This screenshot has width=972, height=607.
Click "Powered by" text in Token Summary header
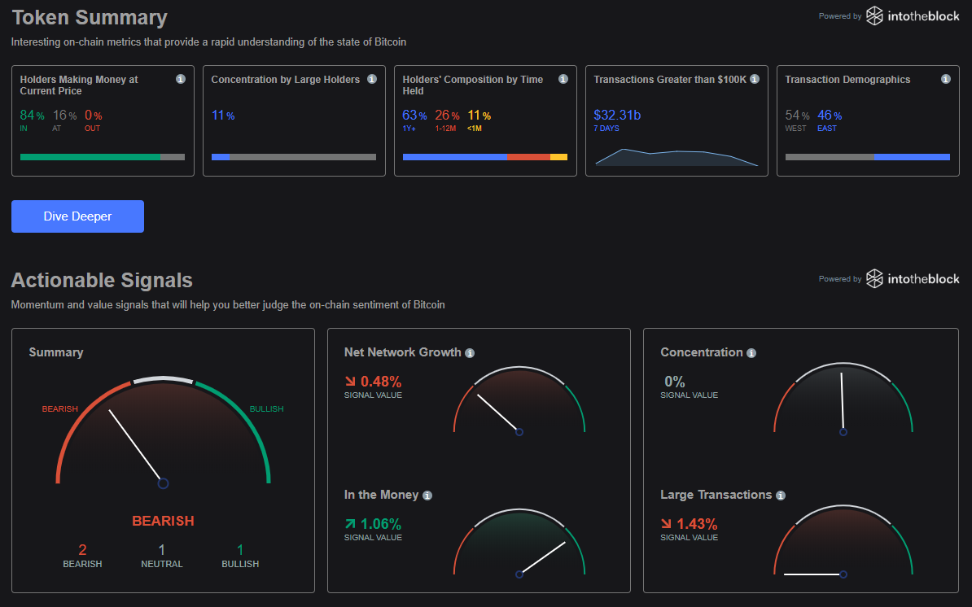840,16
